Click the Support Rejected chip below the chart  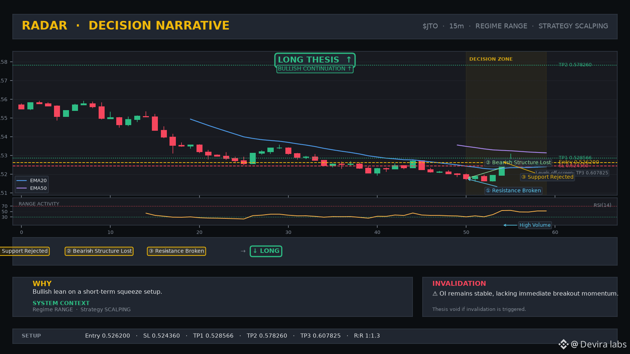coord(25,251)
